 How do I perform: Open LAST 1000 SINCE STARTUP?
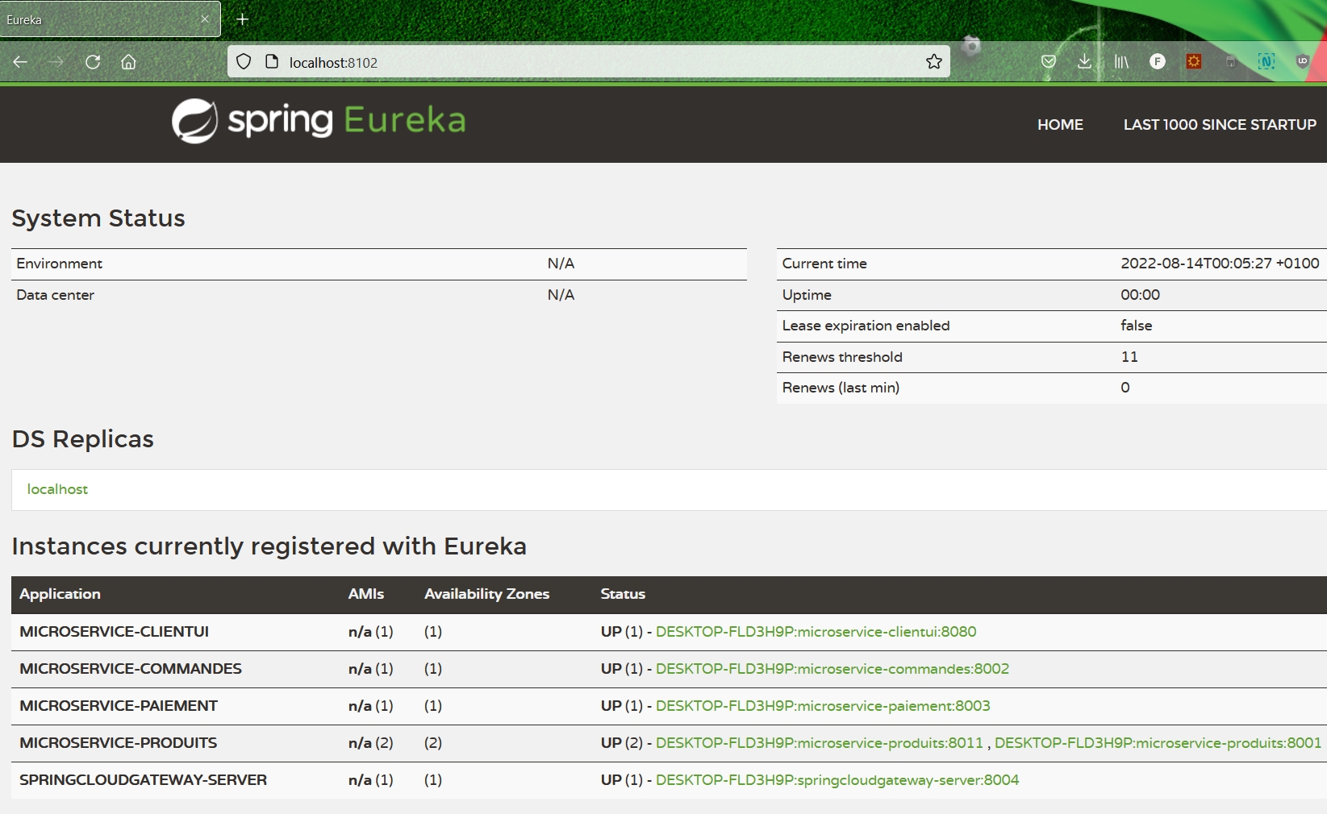point(1220,125)
